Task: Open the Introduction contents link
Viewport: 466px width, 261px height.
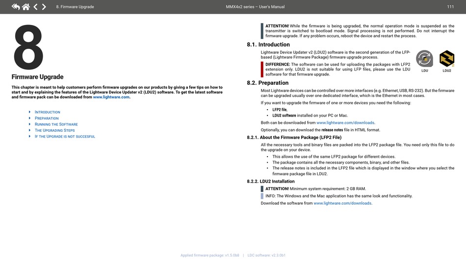Action: [47, 112]
